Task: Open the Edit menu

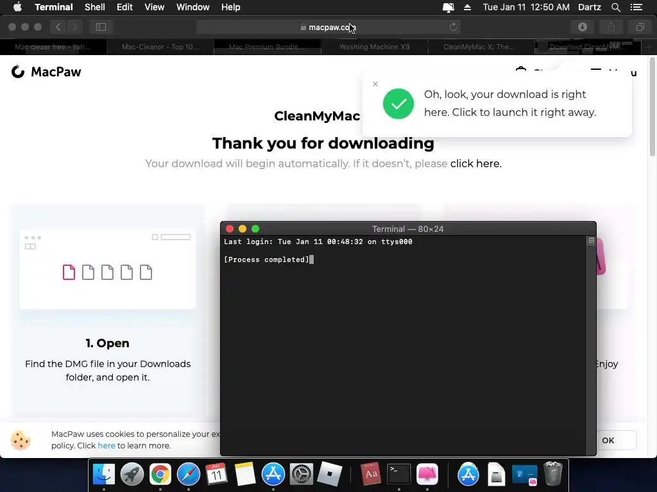Action: [124, 7]
